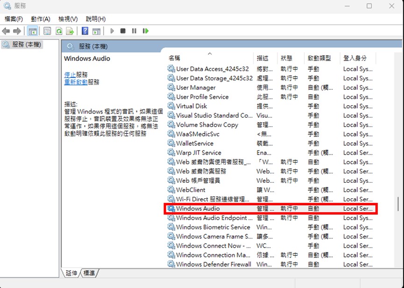Switch to the 標準 tab at the bottom

click(89, 273)
